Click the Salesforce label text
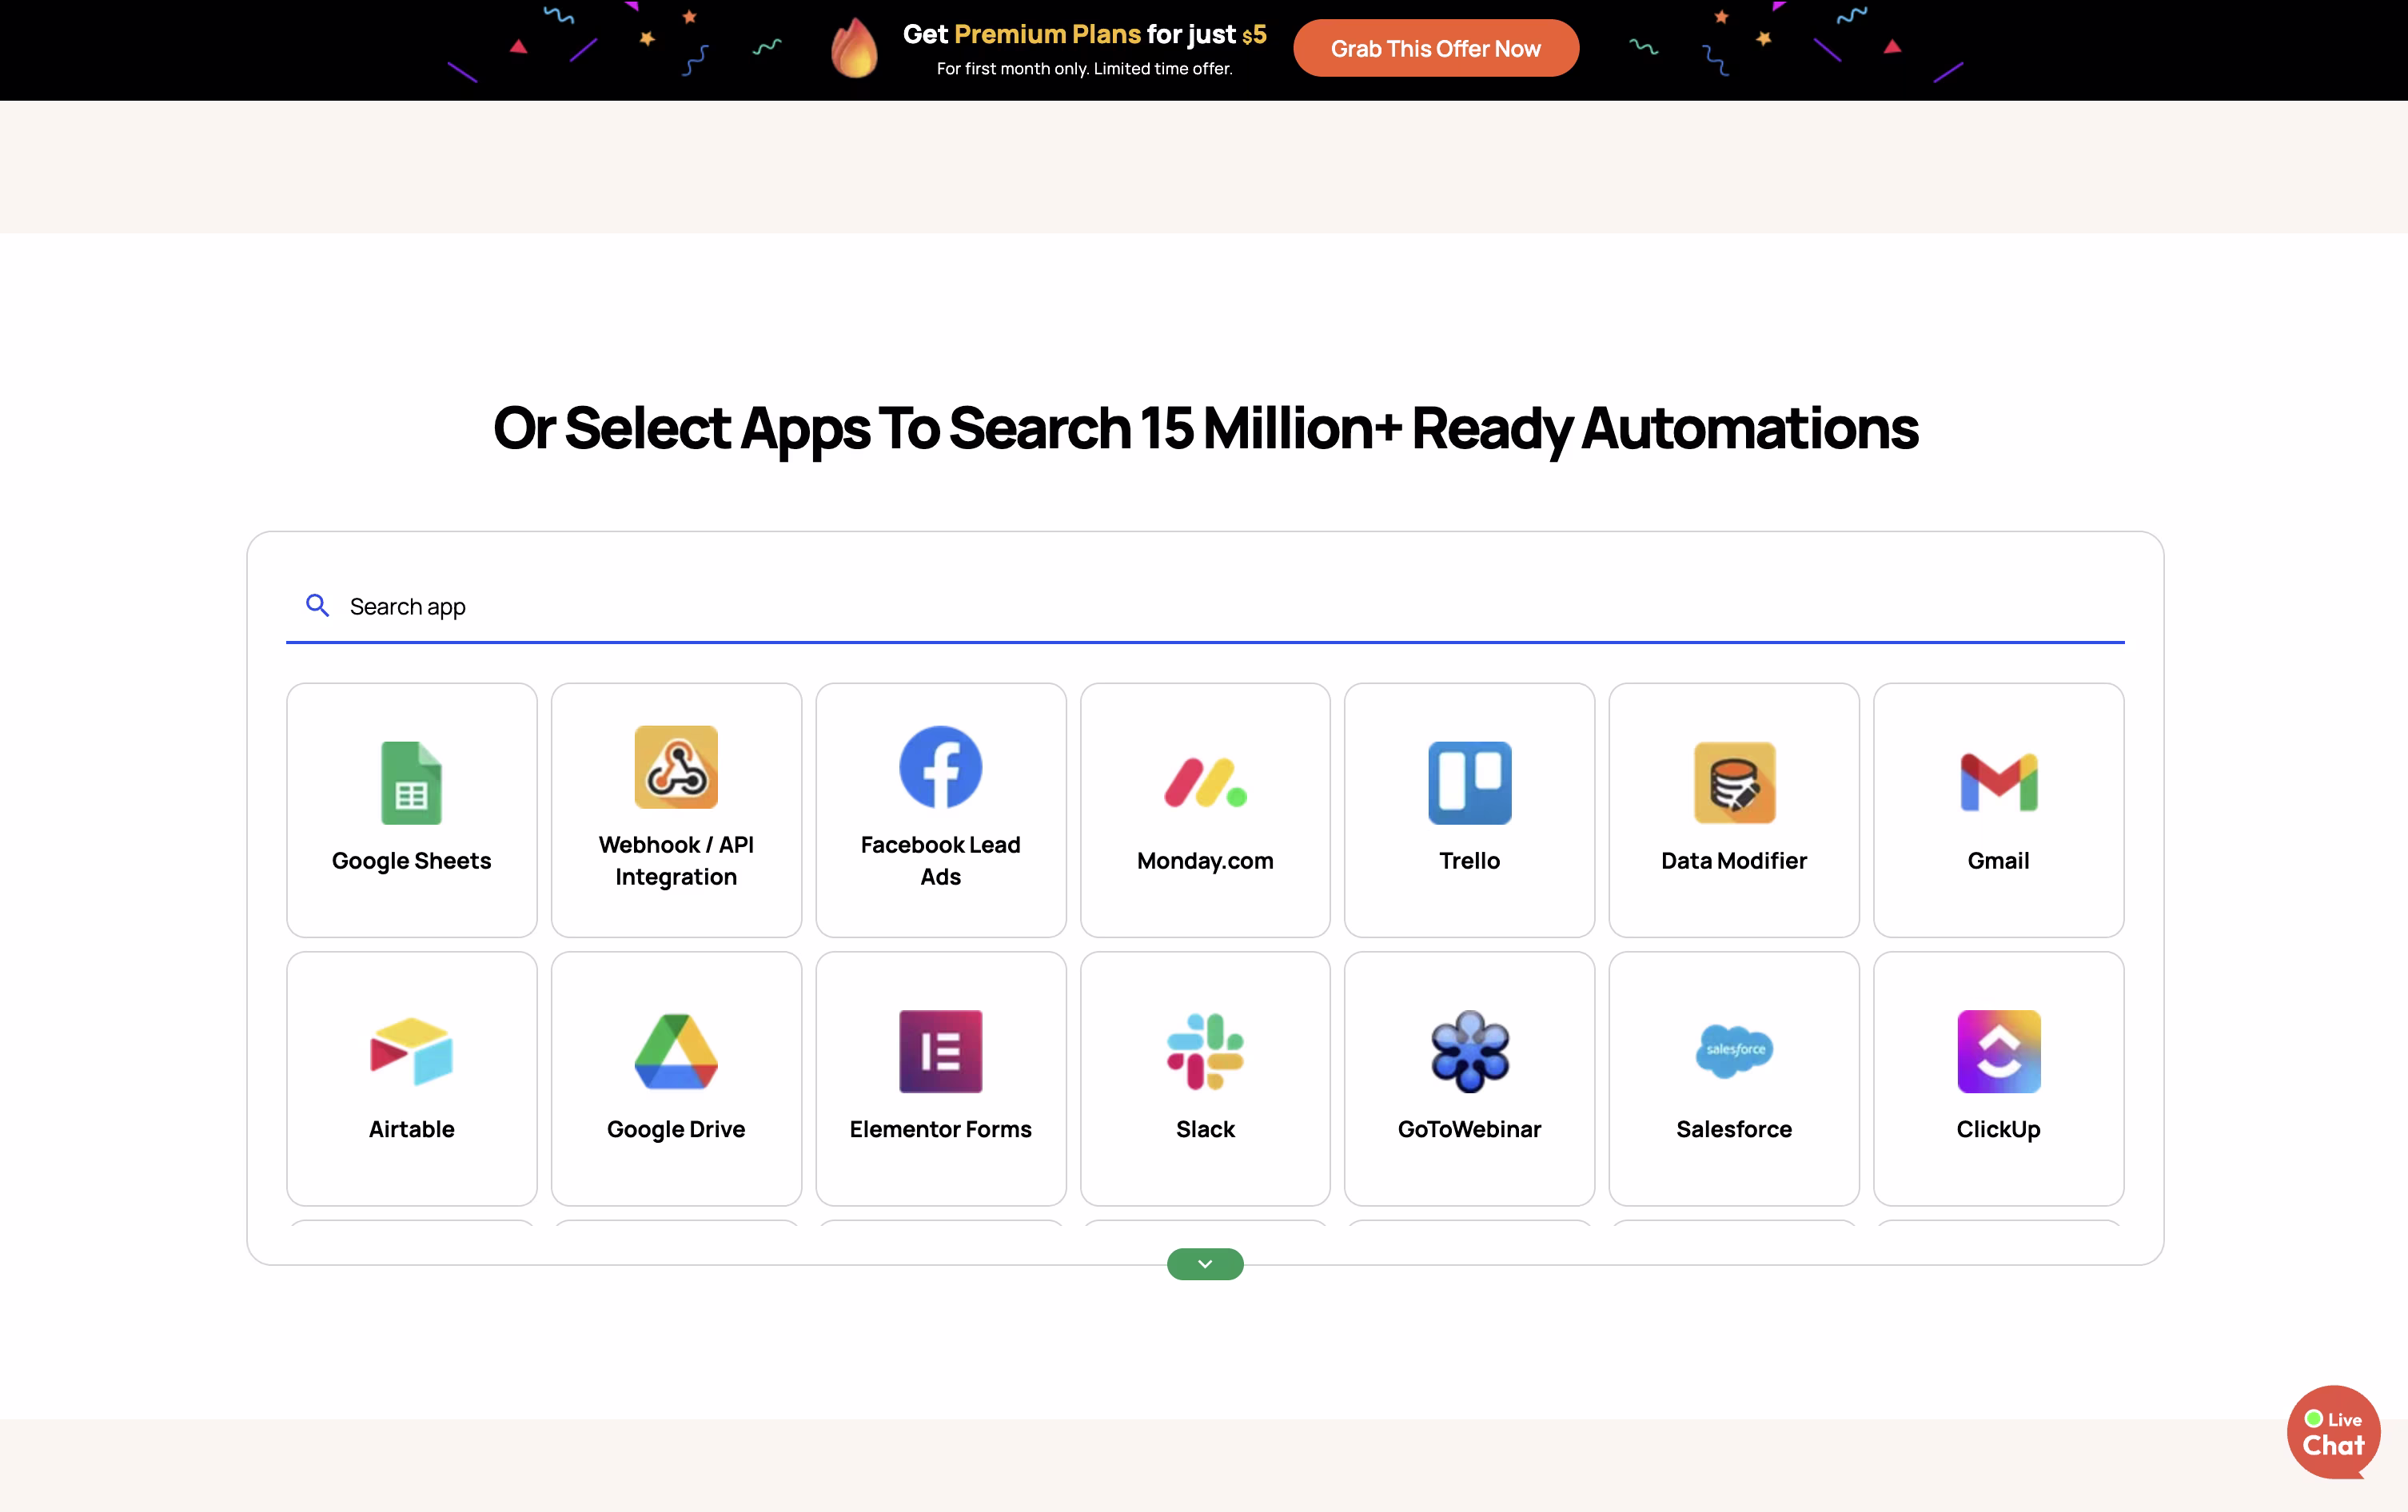 (1734, 1128)
